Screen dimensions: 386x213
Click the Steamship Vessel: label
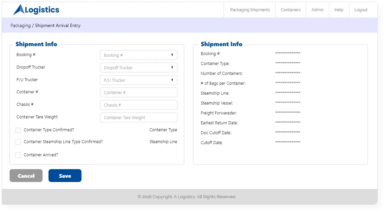(x=217, y=103)
